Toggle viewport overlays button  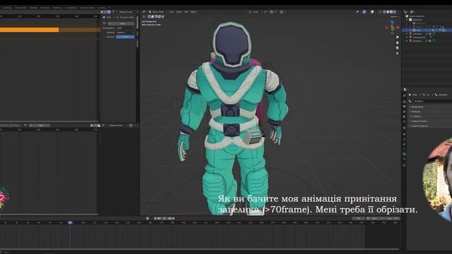(x=372, y=12)
